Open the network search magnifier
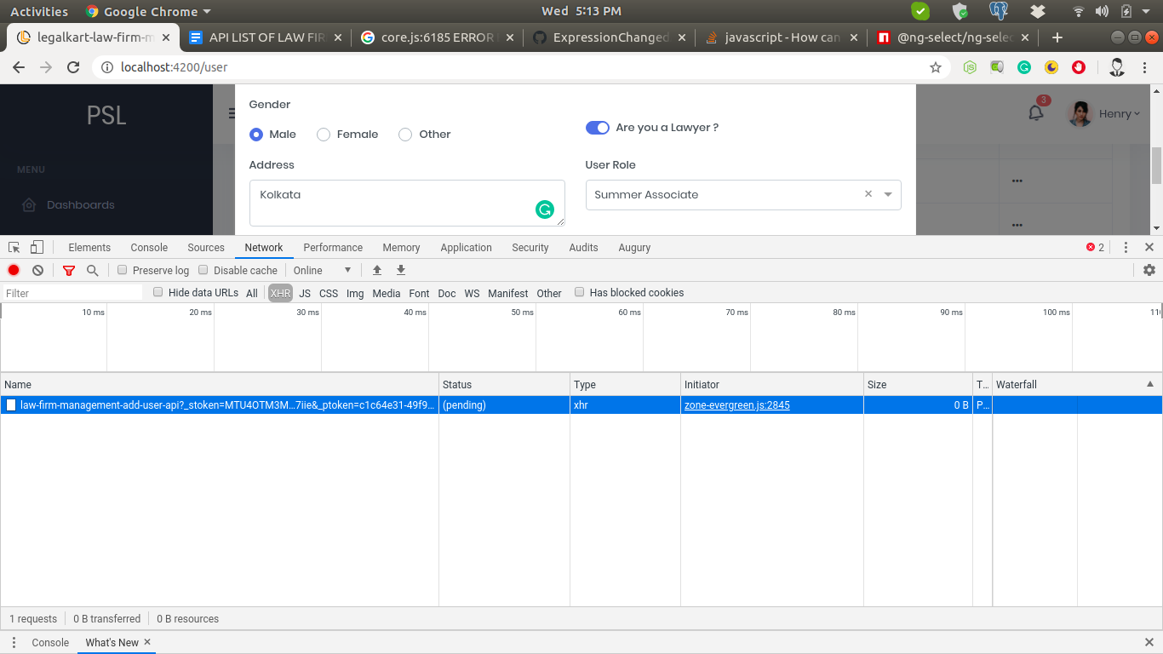The width and height of the screenshot is (1163, 654). point(92,270)
